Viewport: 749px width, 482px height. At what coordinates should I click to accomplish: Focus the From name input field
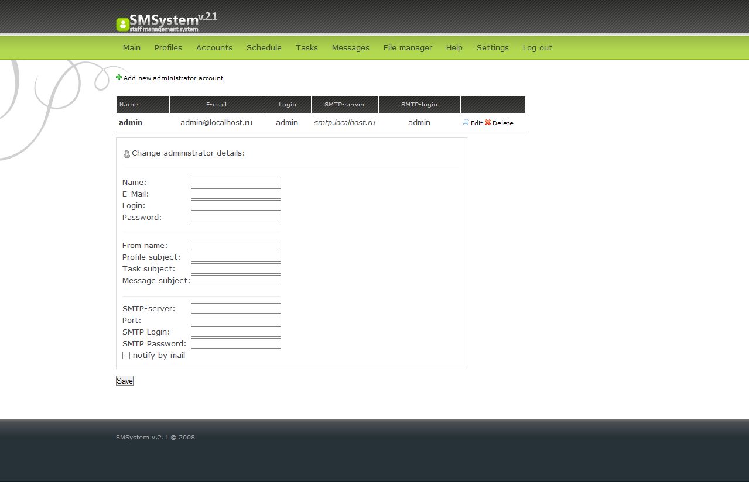coord(236,245)
